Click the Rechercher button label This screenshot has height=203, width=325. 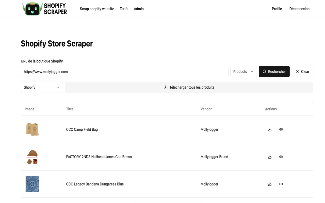click(x=277, y=72)
